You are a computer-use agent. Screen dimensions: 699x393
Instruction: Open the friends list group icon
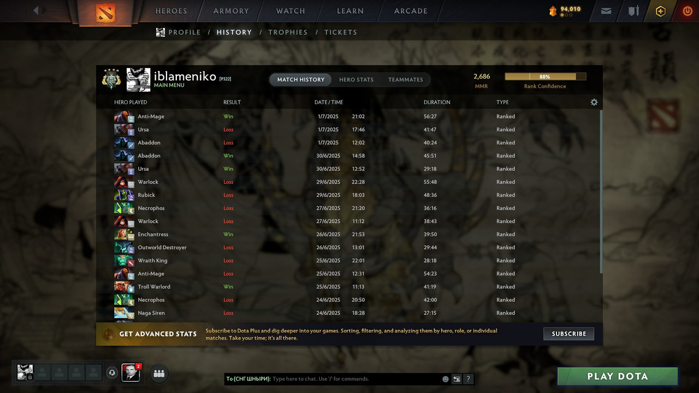tap(159, 373)
